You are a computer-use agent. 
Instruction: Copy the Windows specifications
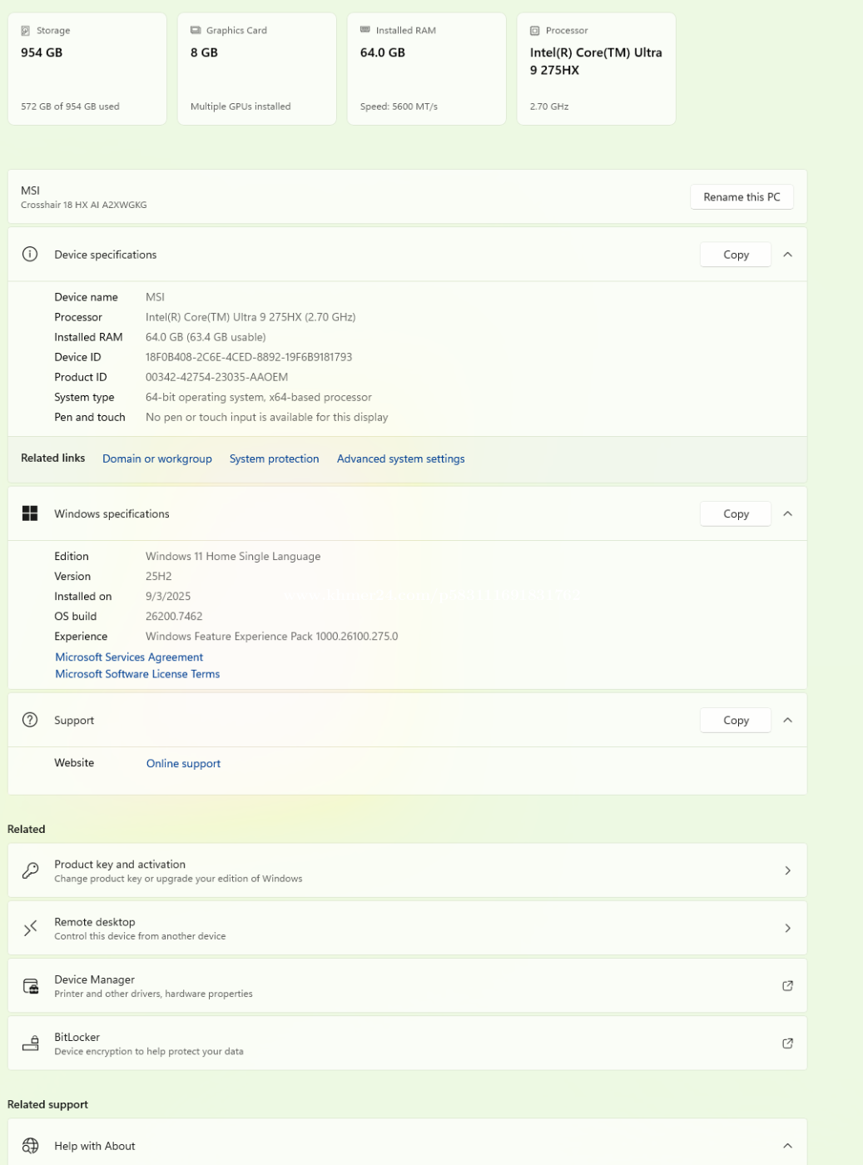(736, 513)
